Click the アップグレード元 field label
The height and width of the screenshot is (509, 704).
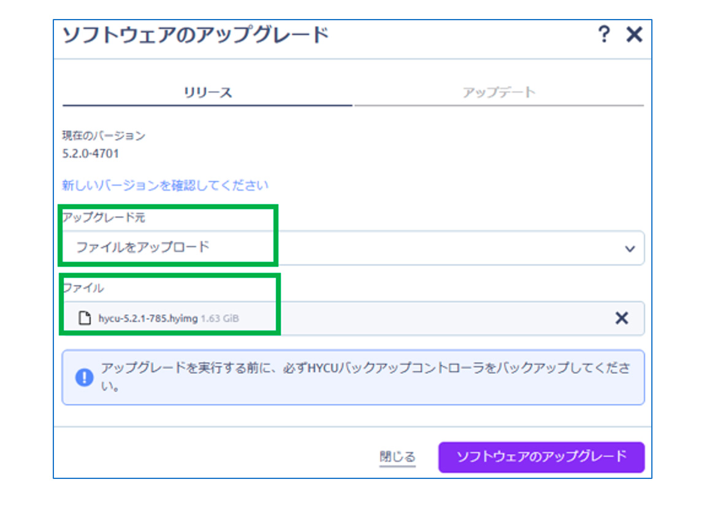coord(104,218)
